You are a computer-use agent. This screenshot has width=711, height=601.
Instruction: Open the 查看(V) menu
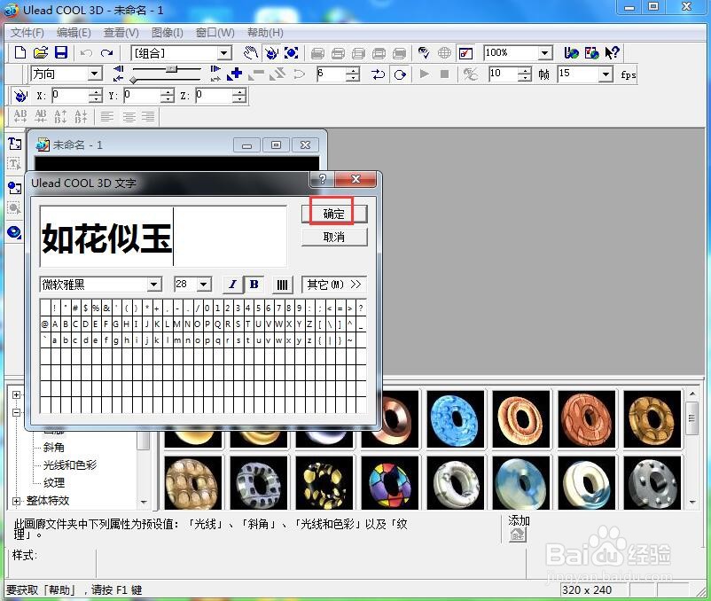(x=121, y=33)
